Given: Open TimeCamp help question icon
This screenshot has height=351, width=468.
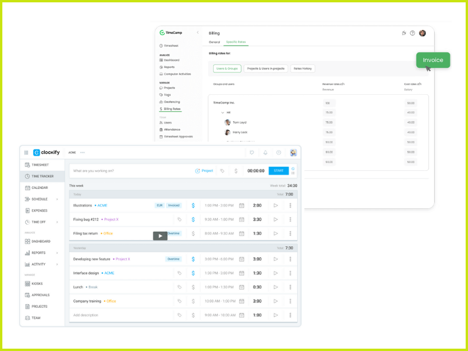Looking at the screenshot, I should click(x=412, y=33).
